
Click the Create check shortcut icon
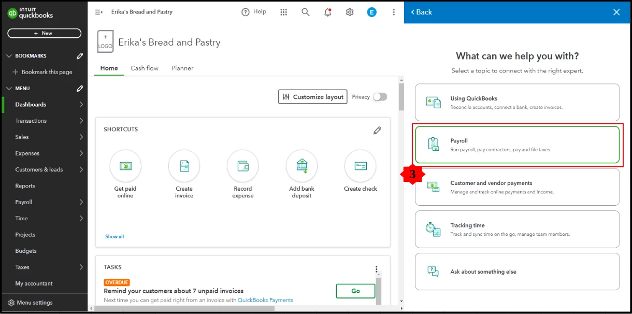click(361, 165)
